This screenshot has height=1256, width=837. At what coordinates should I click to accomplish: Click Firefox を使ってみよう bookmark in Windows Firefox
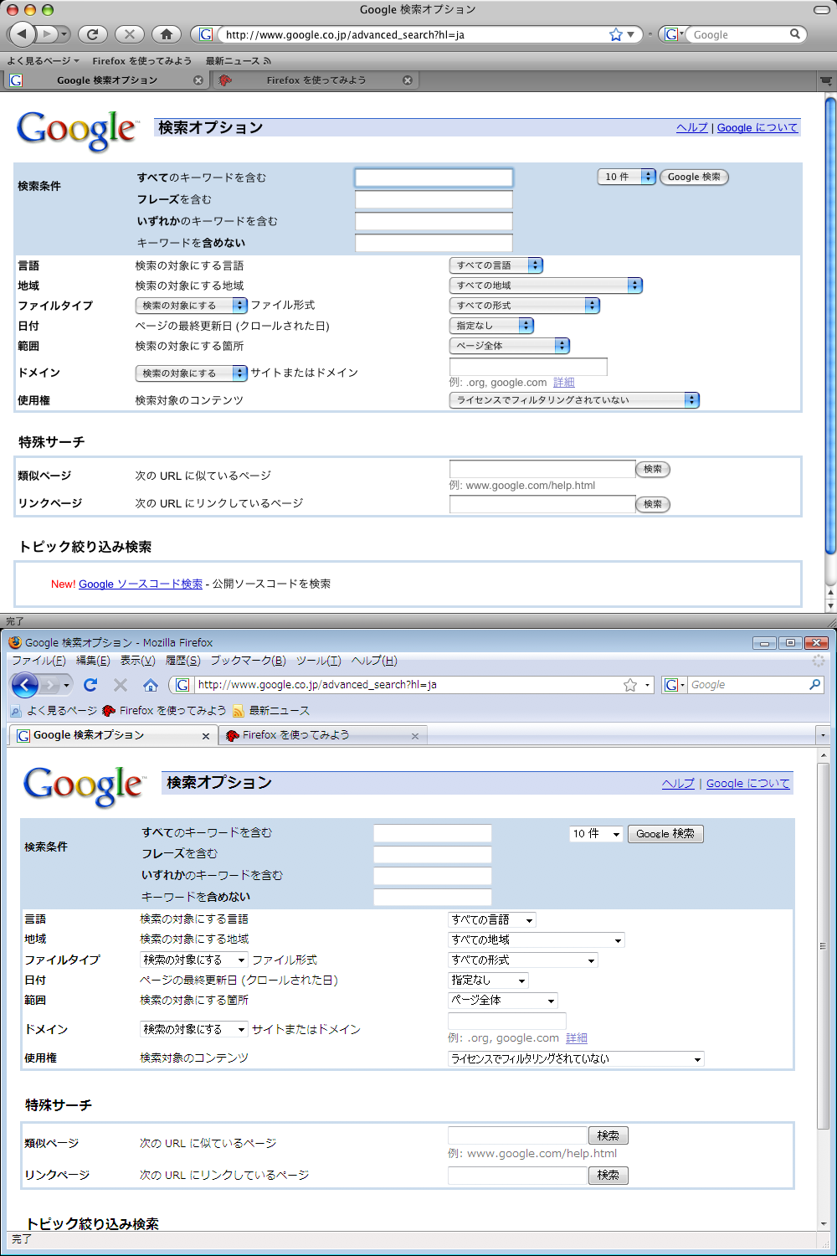pyautogui.click(x=164, y=710)
